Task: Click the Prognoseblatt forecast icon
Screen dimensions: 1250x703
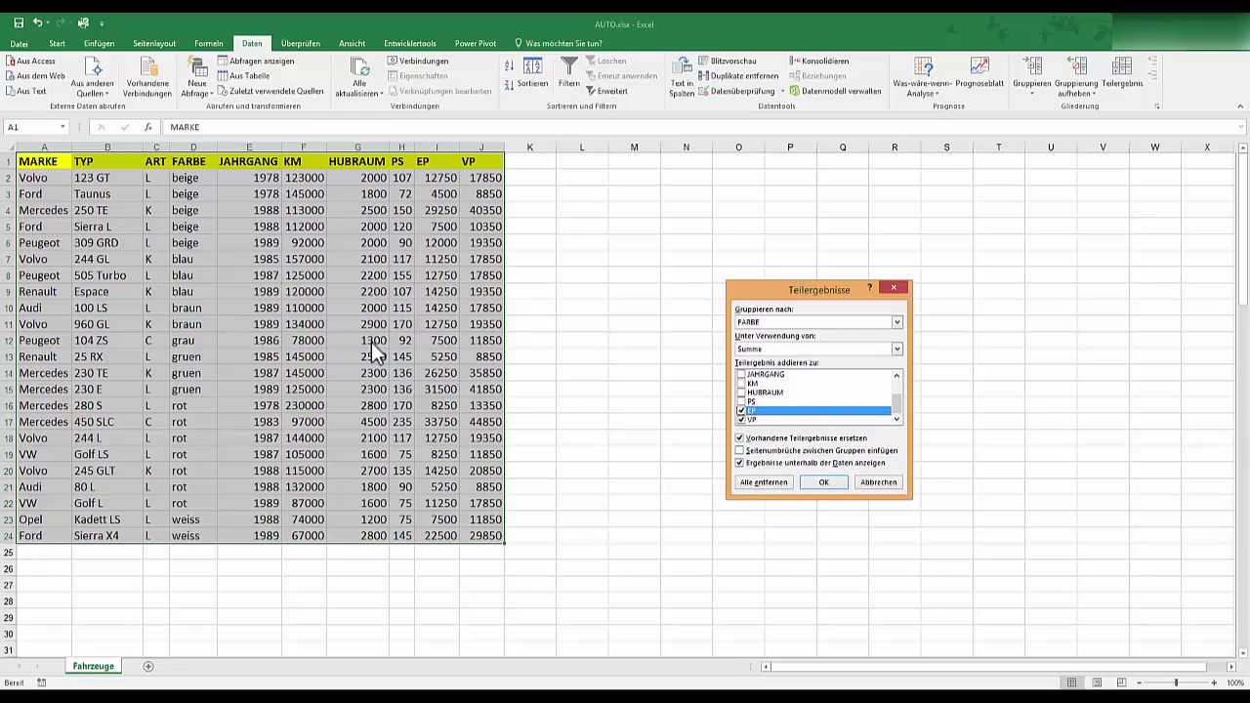Action: 979,74
